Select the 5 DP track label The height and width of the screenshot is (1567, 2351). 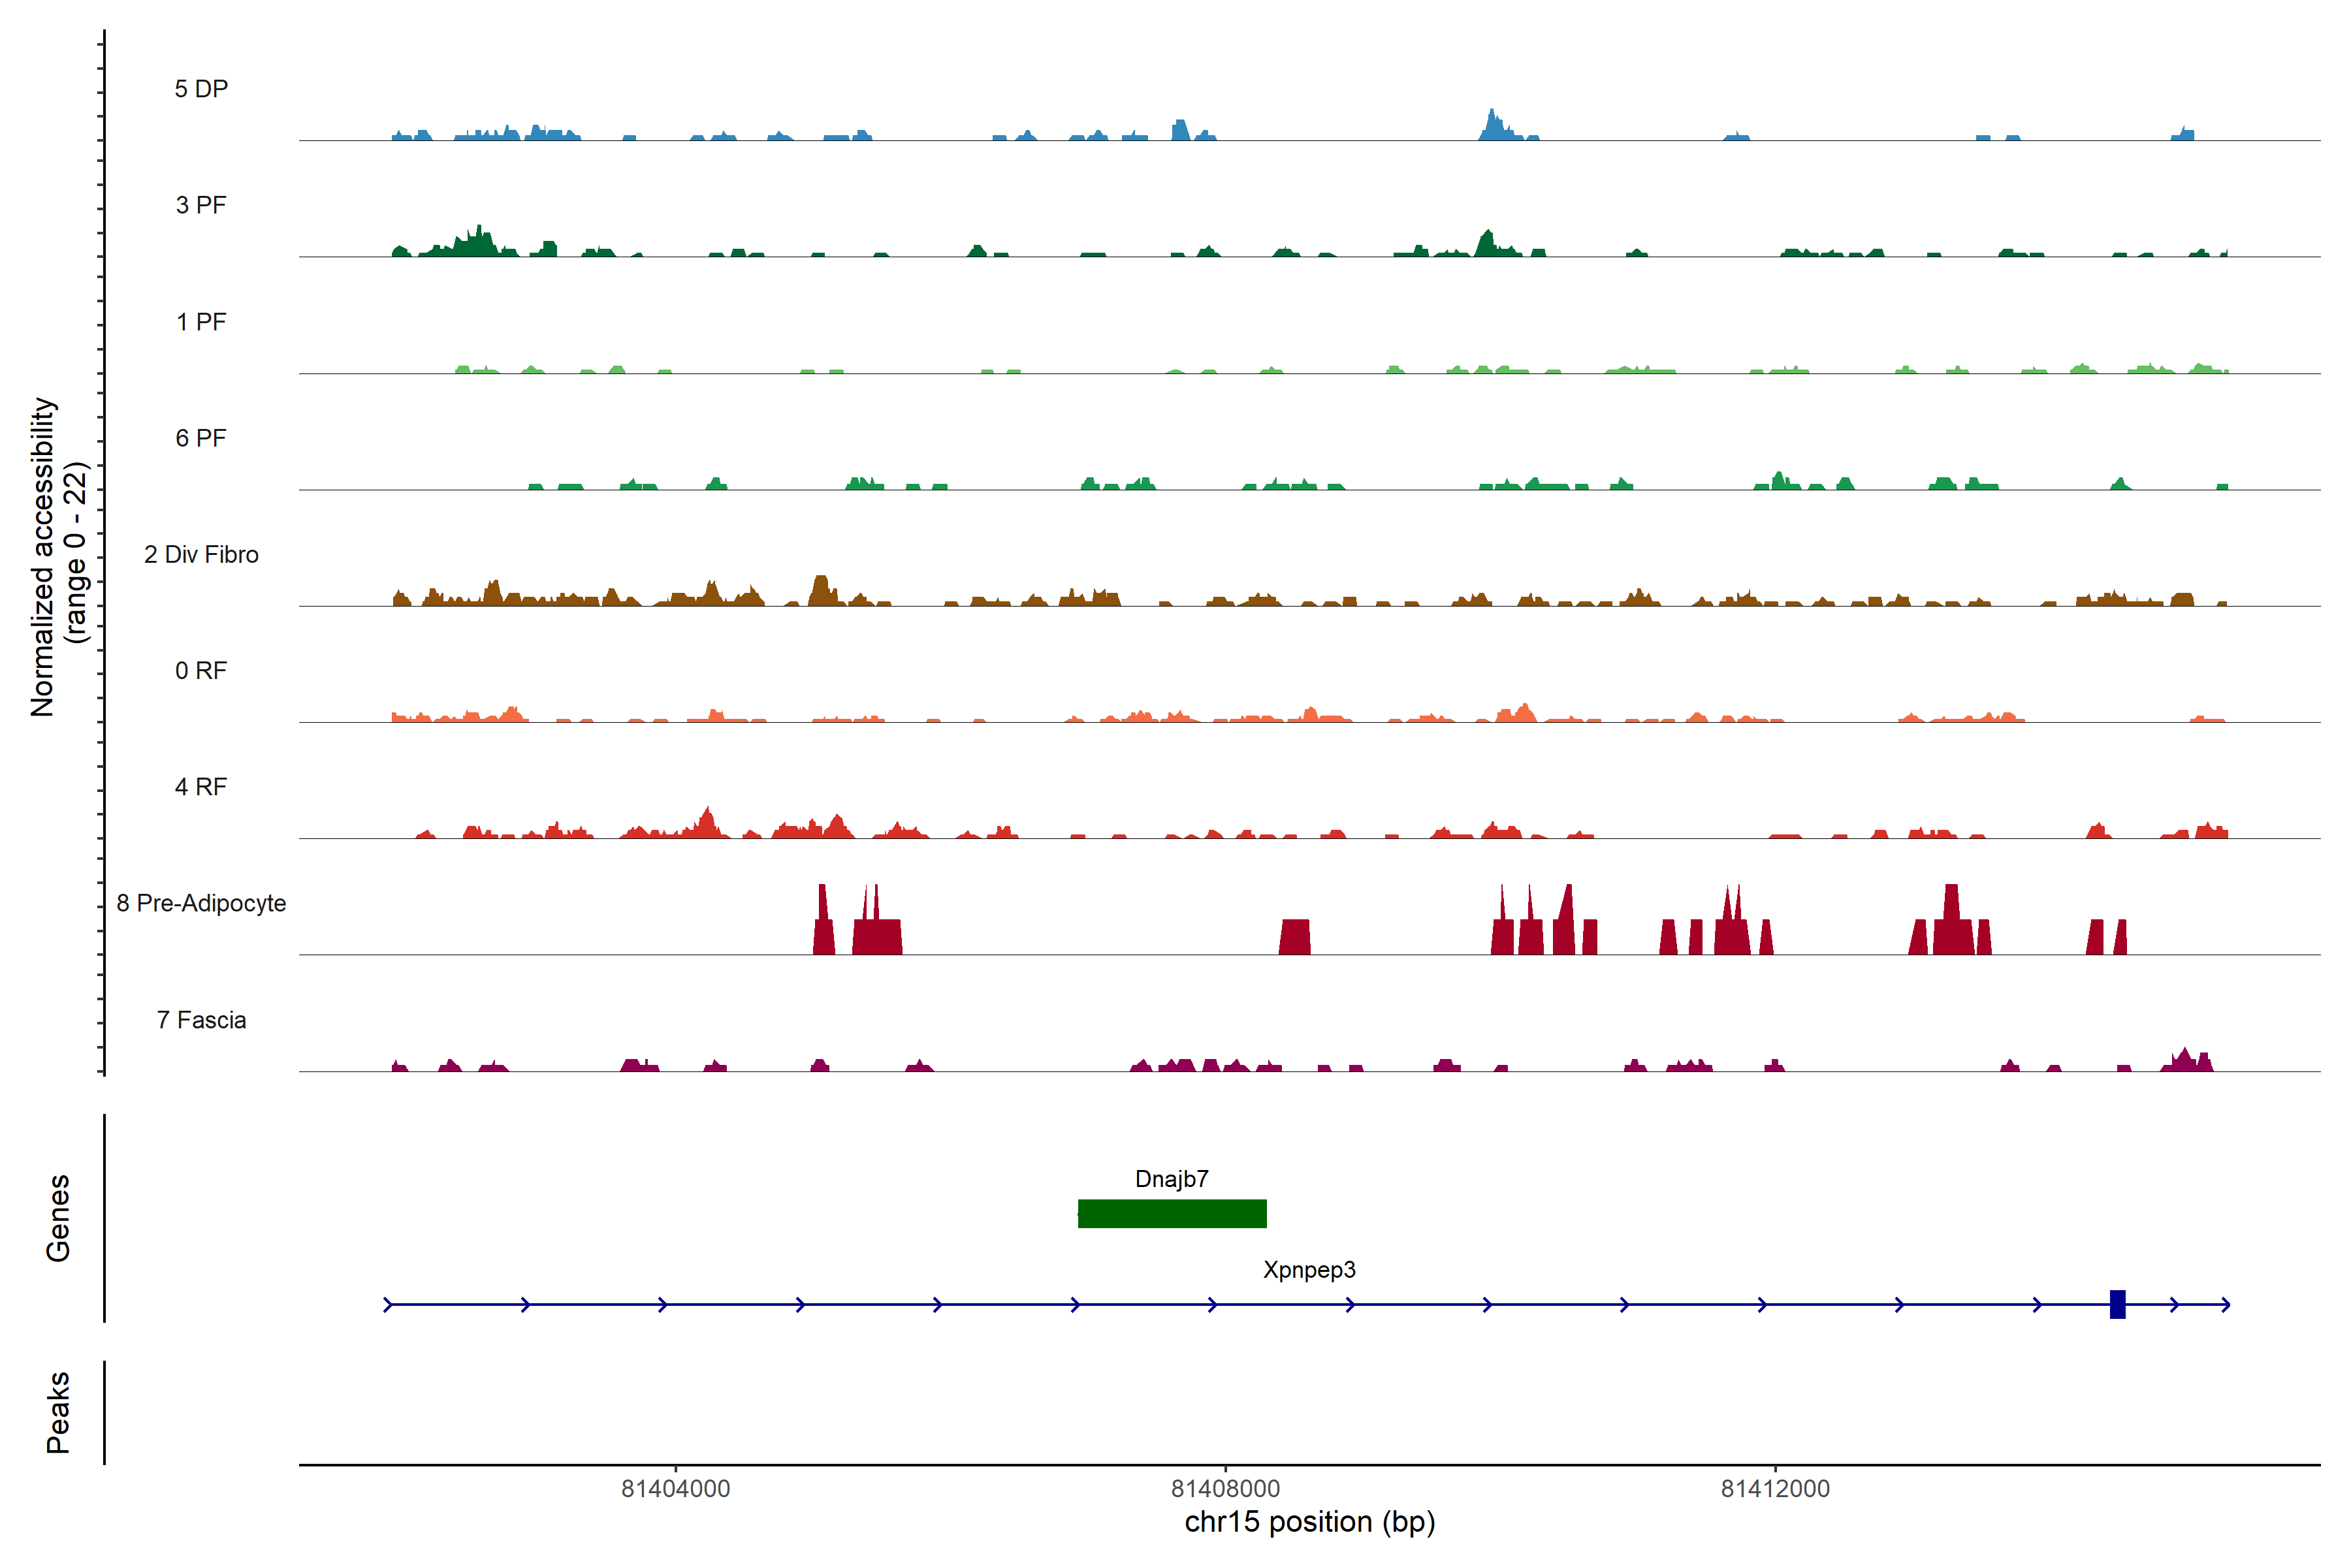click(201, 89)
